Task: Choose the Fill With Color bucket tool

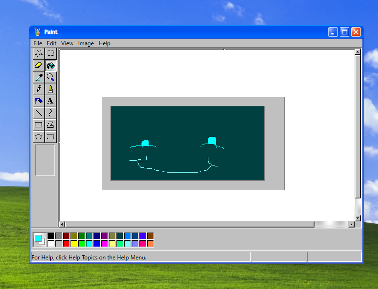Action: click(50, 65)
